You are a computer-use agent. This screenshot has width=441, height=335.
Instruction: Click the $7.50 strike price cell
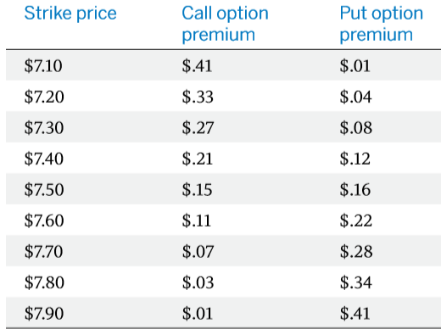click(44, 189)
